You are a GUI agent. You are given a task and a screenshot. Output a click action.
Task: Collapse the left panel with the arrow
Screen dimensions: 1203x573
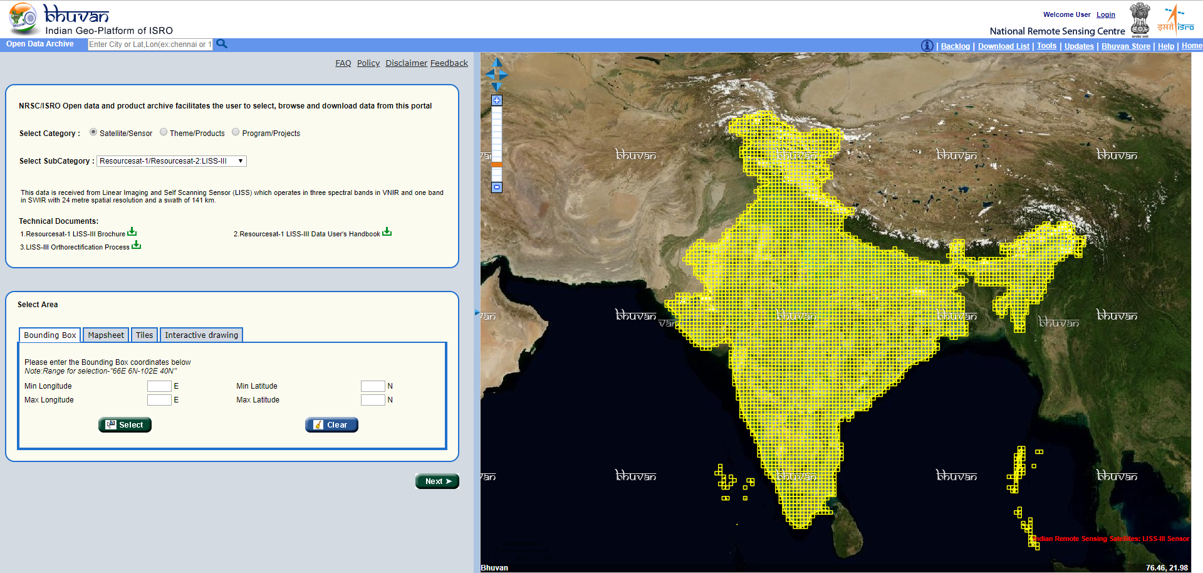(477, 312)
